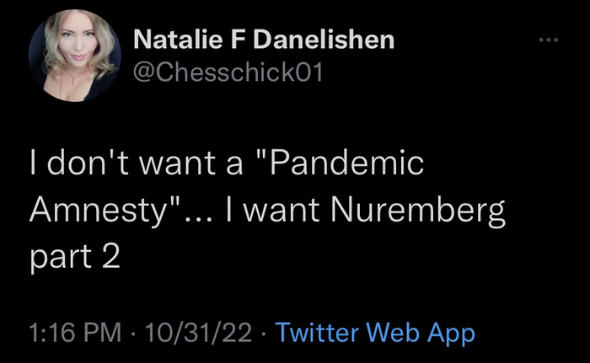Image resolution: width=590 pixels, height=363 pixels.
Task: Click the word Amnesty in the tweet
Action: (x=98, y=211)
